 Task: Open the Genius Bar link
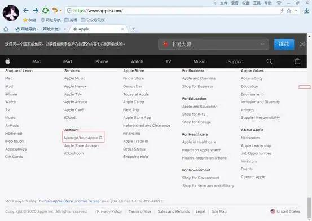click(x=133, y=86)
